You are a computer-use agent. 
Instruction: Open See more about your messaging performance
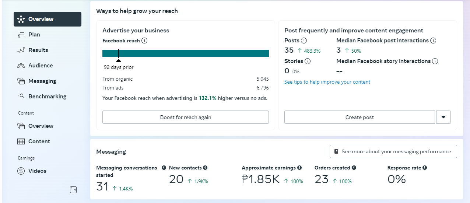click(x=393, y=151)
